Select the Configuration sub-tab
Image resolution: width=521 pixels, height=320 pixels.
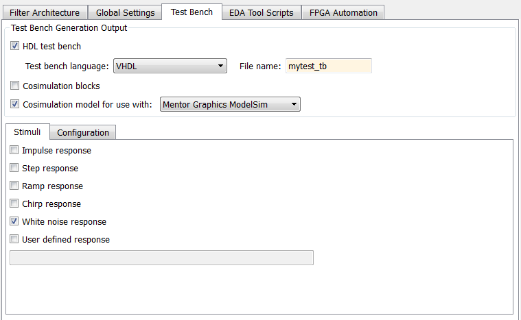click(x=83, y=132)
